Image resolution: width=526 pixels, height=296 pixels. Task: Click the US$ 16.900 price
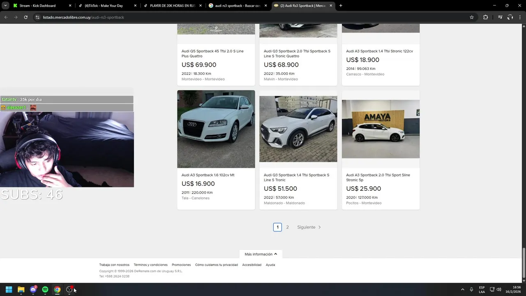(x=198, y=184)
